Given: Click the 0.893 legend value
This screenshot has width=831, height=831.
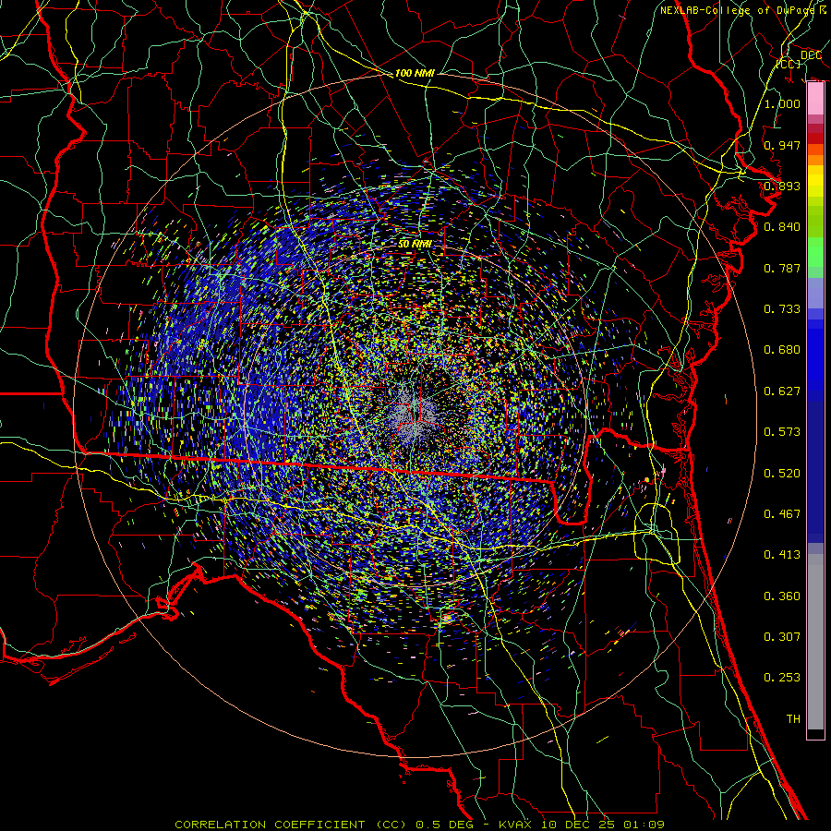Looking at the screenshot, I should 782,186.
